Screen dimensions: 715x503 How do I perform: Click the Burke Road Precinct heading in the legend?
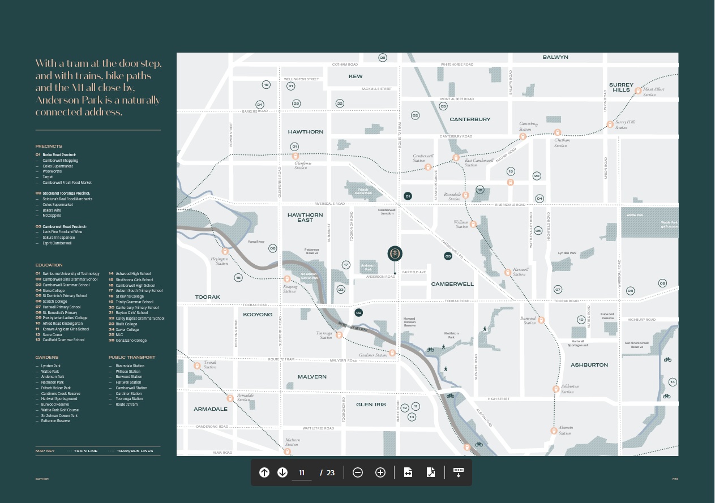pos(59,155)
